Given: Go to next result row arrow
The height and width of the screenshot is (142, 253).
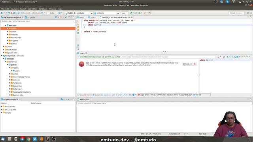Looking at the screenshot, I should point(119,95).
